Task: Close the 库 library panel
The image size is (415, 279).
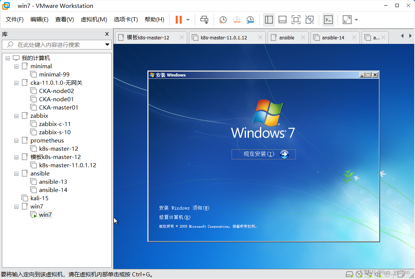Action: 107,34
